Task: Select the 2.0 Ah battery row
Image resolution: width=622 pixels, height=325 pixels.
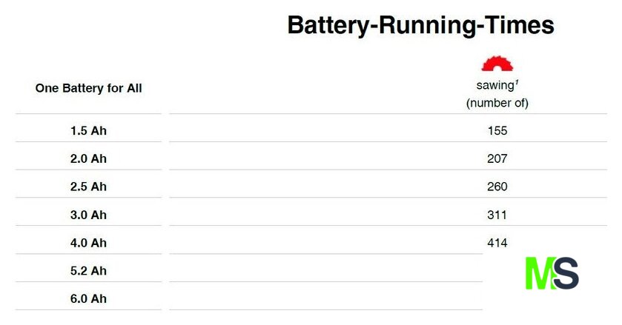Action: [x=88, y=158]
